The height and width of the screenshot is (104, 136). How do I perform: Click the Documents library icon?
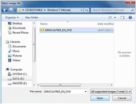click(x=10, y=46)
